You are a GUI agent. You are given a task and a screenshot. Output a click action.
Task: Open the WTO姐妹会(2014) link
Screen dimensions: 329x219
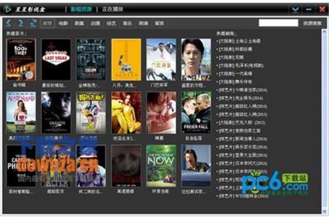coord(243,196)
